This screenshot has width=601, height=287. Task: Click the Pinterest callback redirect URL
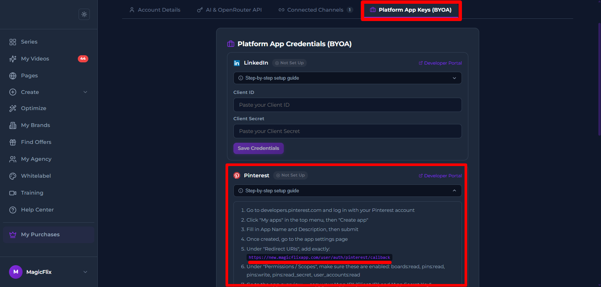319,258
